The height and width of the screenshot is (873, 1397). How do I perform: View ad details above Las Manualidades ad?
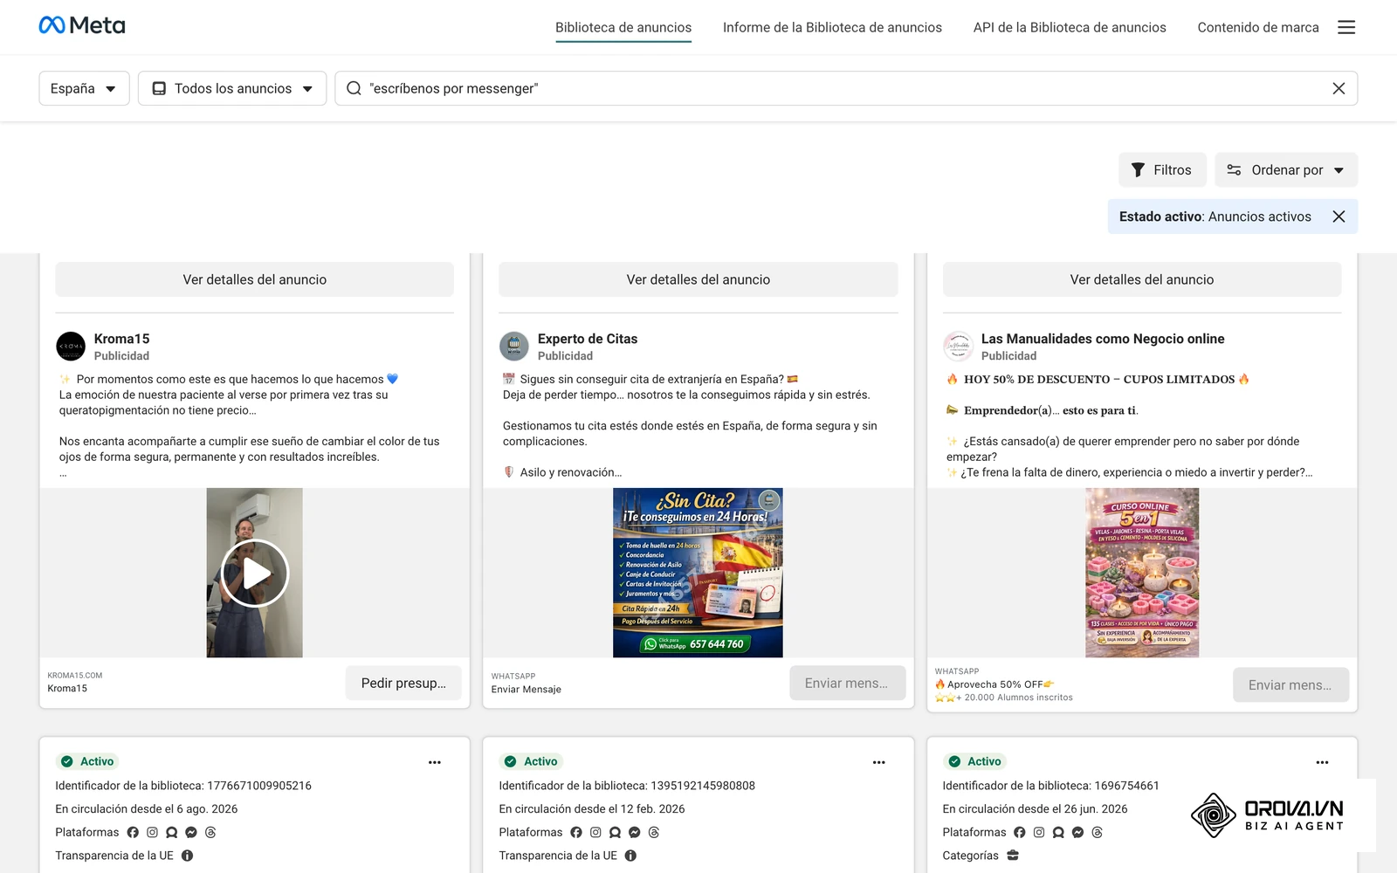(x=1142, y=279)
